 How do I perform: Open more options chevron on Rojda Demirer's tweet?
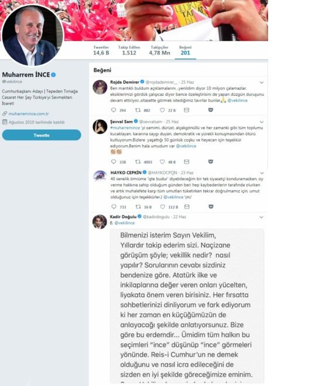point(262,82)
